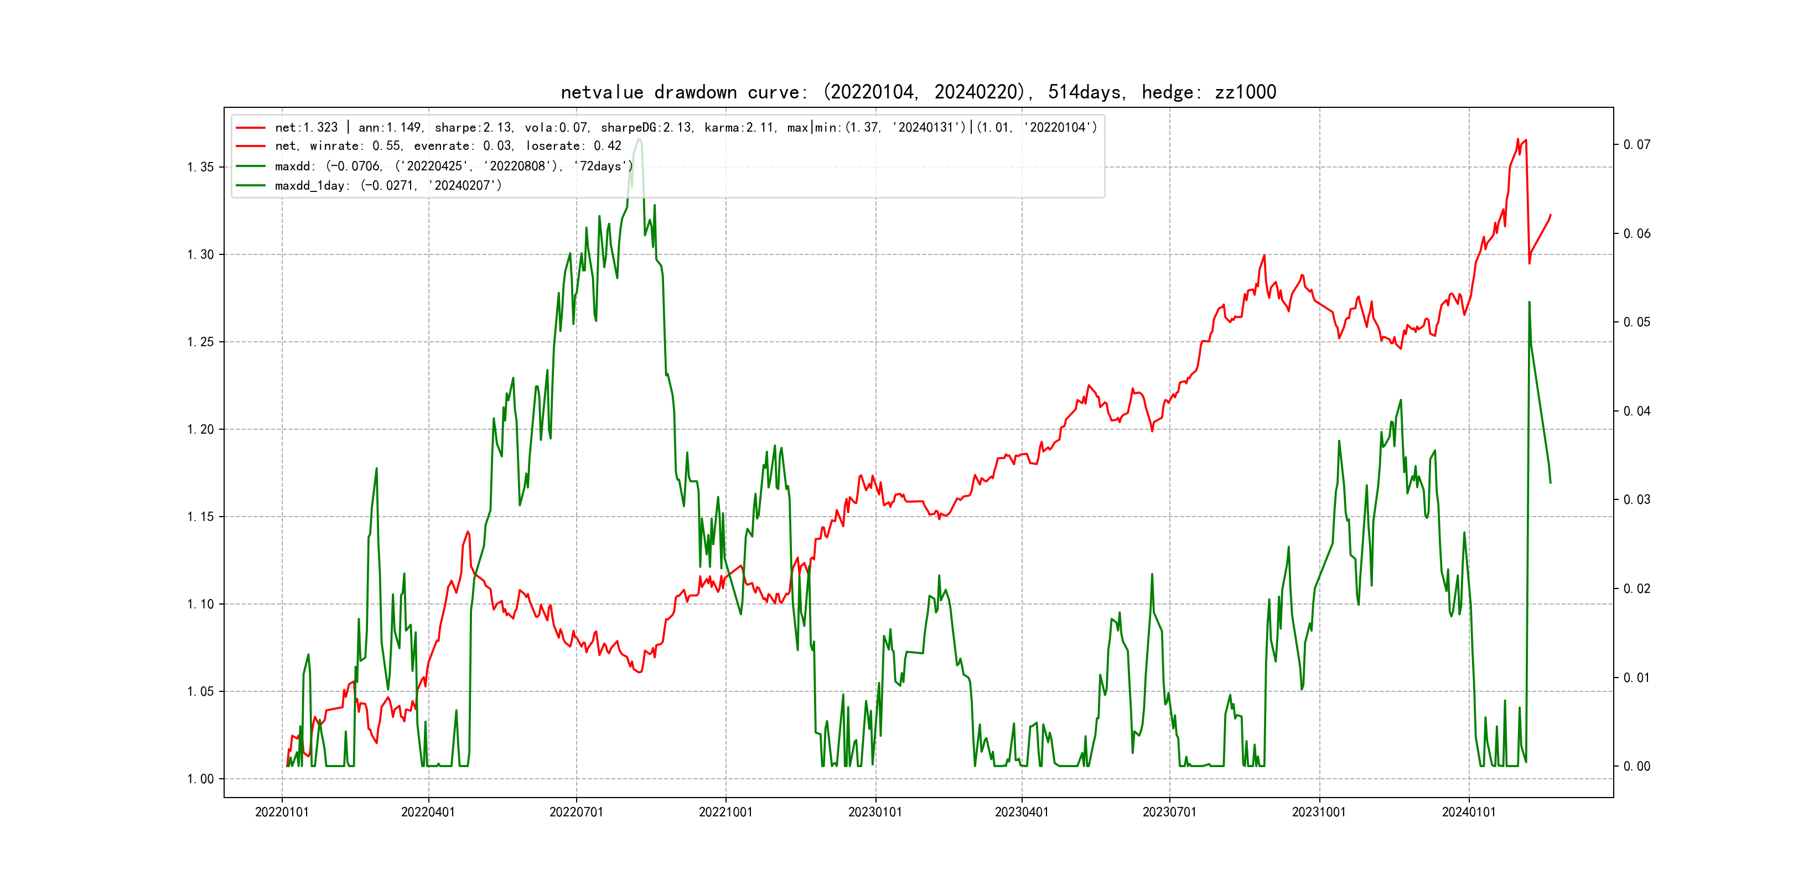
Task: Click the chart title text
Action: click(x=918, y=92)
